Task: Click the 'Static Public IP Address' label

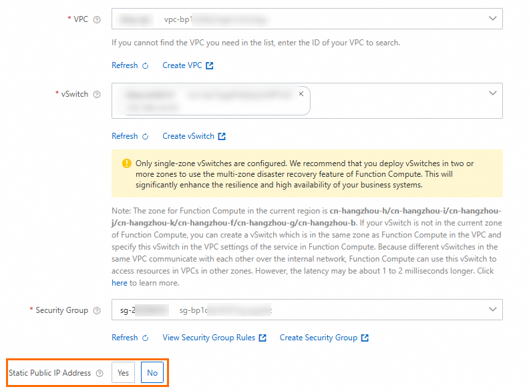Action: coord(50,373)
